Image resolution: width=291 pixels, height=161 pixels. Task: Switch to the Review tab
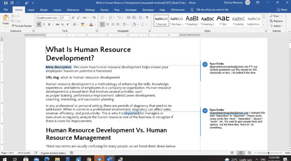point(104,10)
